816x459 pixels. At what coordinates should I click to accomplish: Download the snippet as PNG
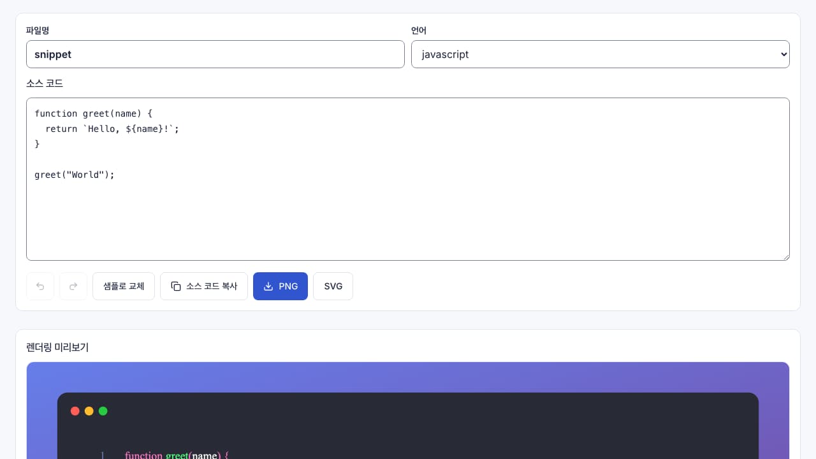280,286
